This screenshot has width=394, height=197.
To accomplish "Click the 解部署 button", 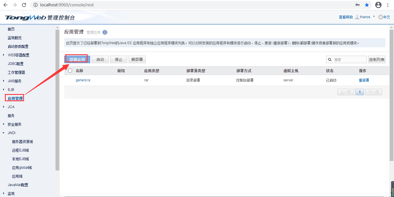I will 137,59.
